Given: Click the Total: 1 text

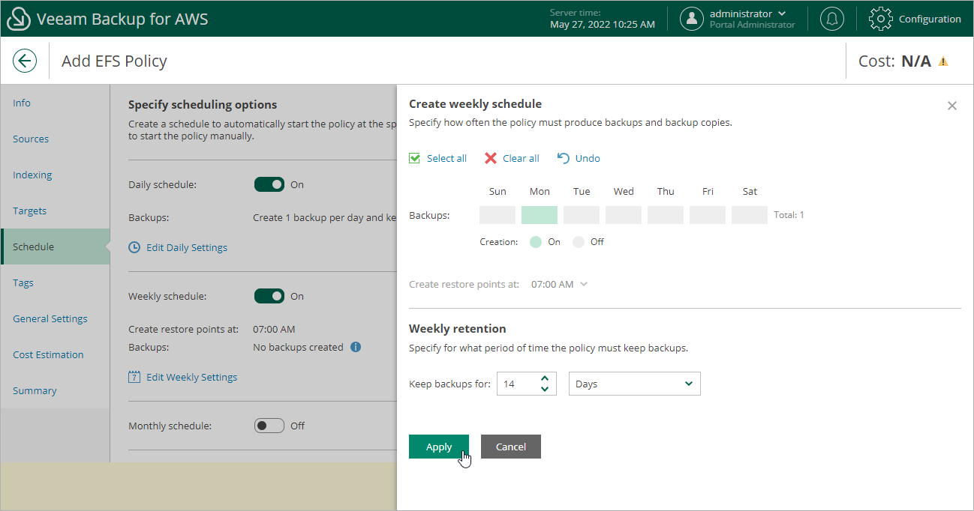Looking at the screenshot, I should [x=789, y=215].
